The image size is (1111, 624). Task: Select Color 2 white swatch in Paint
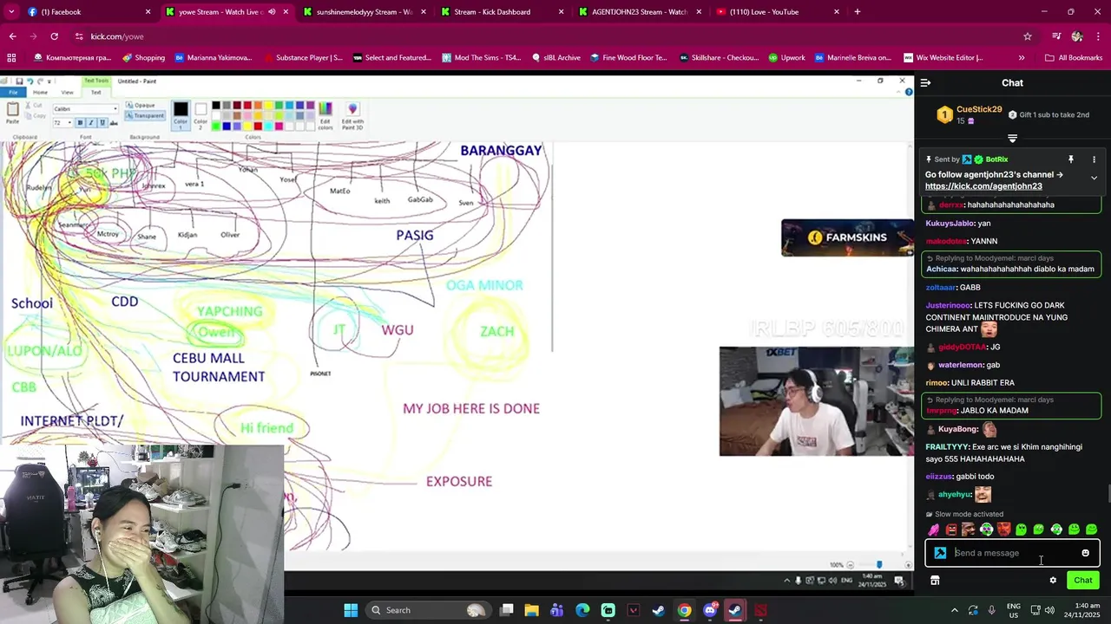click(201, 114)
